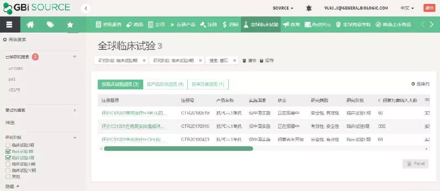Open the trial link in row CTR20180519

(134, 113)
